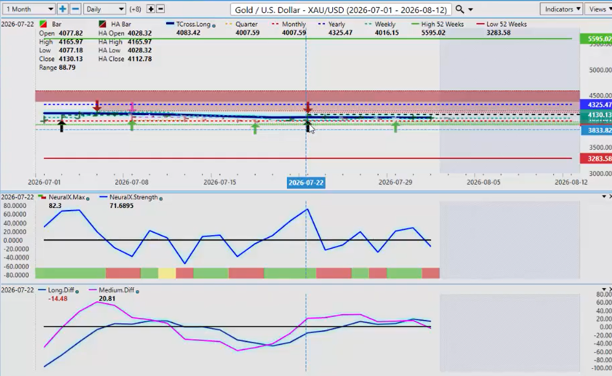Click the blue minus zoom-out button
This screenshot has height=376, width=612.
click(76, 9)
